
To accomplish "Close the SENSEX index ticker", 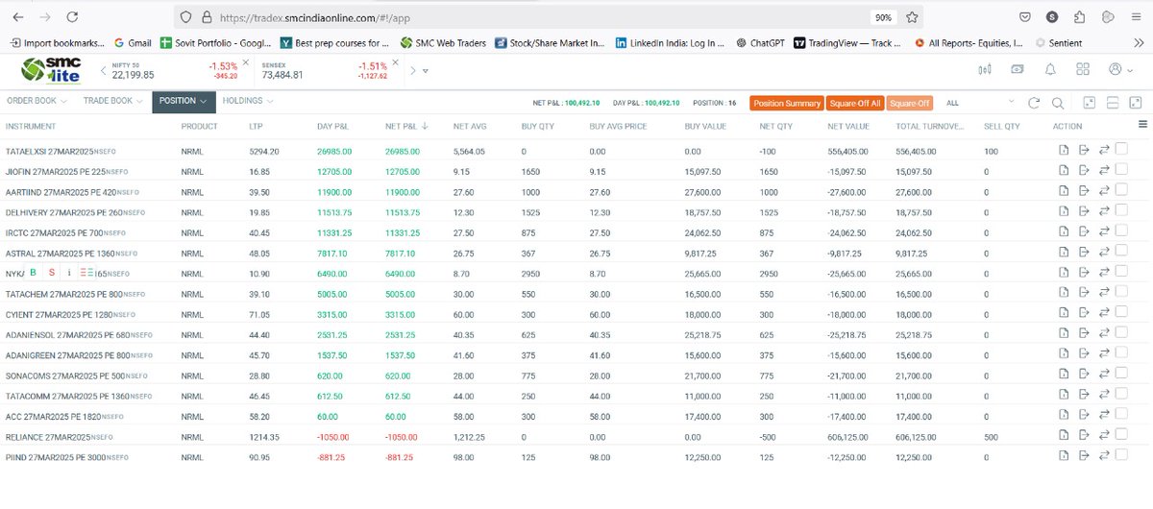I will click(x=395, y=62).
